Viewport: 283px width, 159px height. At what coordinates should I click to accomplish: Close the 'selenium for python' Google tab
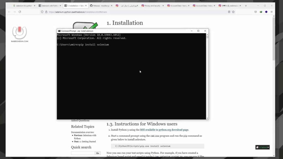(35, 6)
